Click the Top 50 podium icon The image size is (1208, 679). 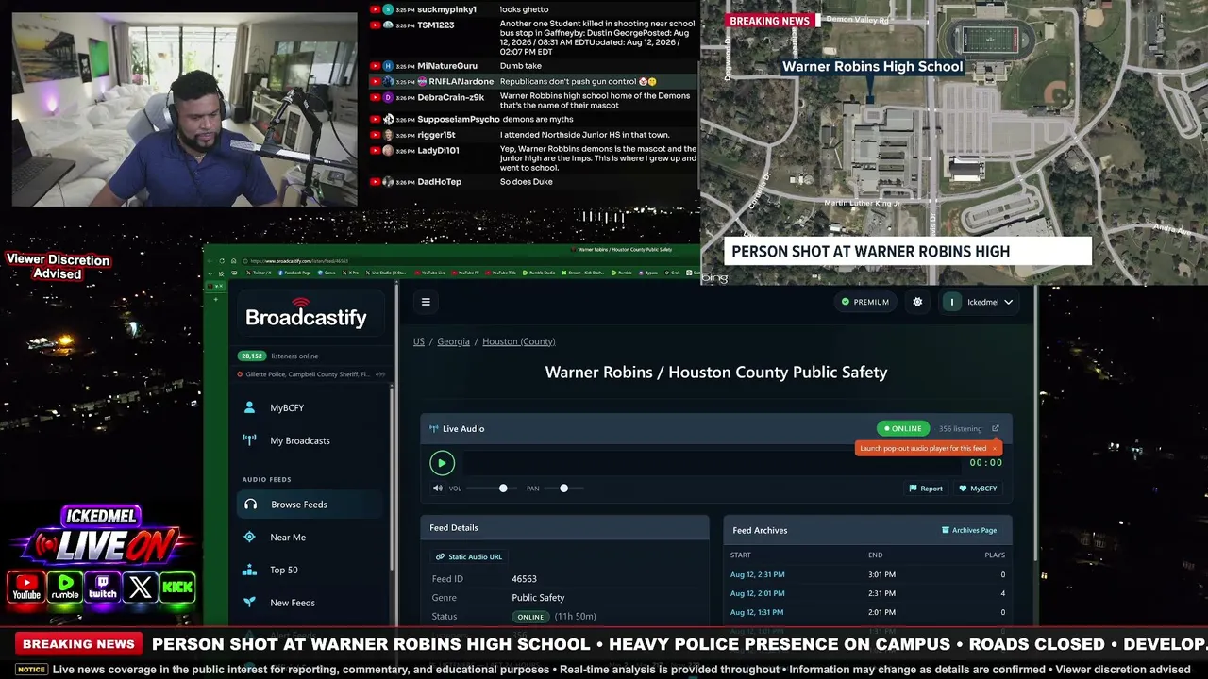click(249, 570)
